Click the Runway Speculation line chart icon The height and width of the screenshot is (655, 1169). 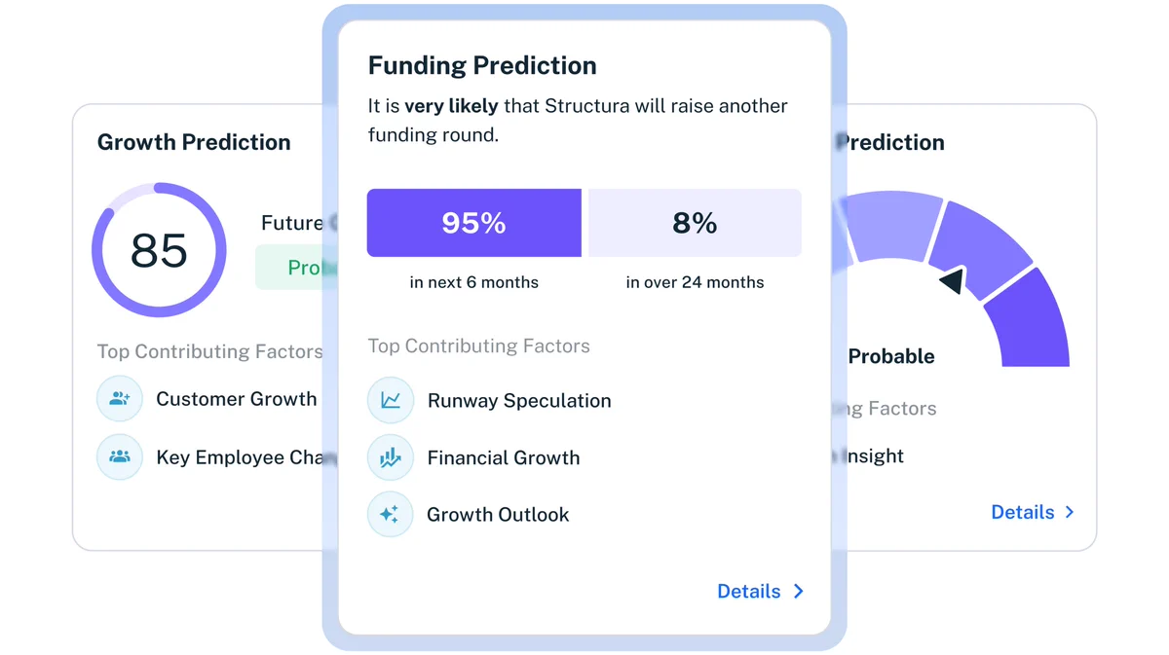click(x=391, y=400)
